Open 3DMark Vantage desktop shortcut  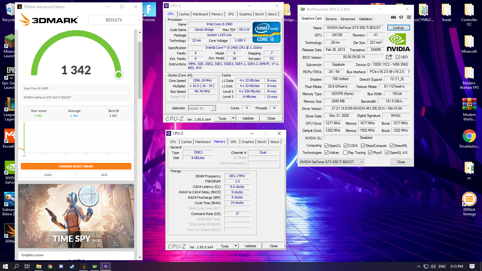tap(469, 204)
